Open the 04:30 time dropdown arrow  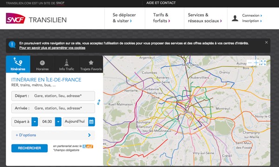58,122
